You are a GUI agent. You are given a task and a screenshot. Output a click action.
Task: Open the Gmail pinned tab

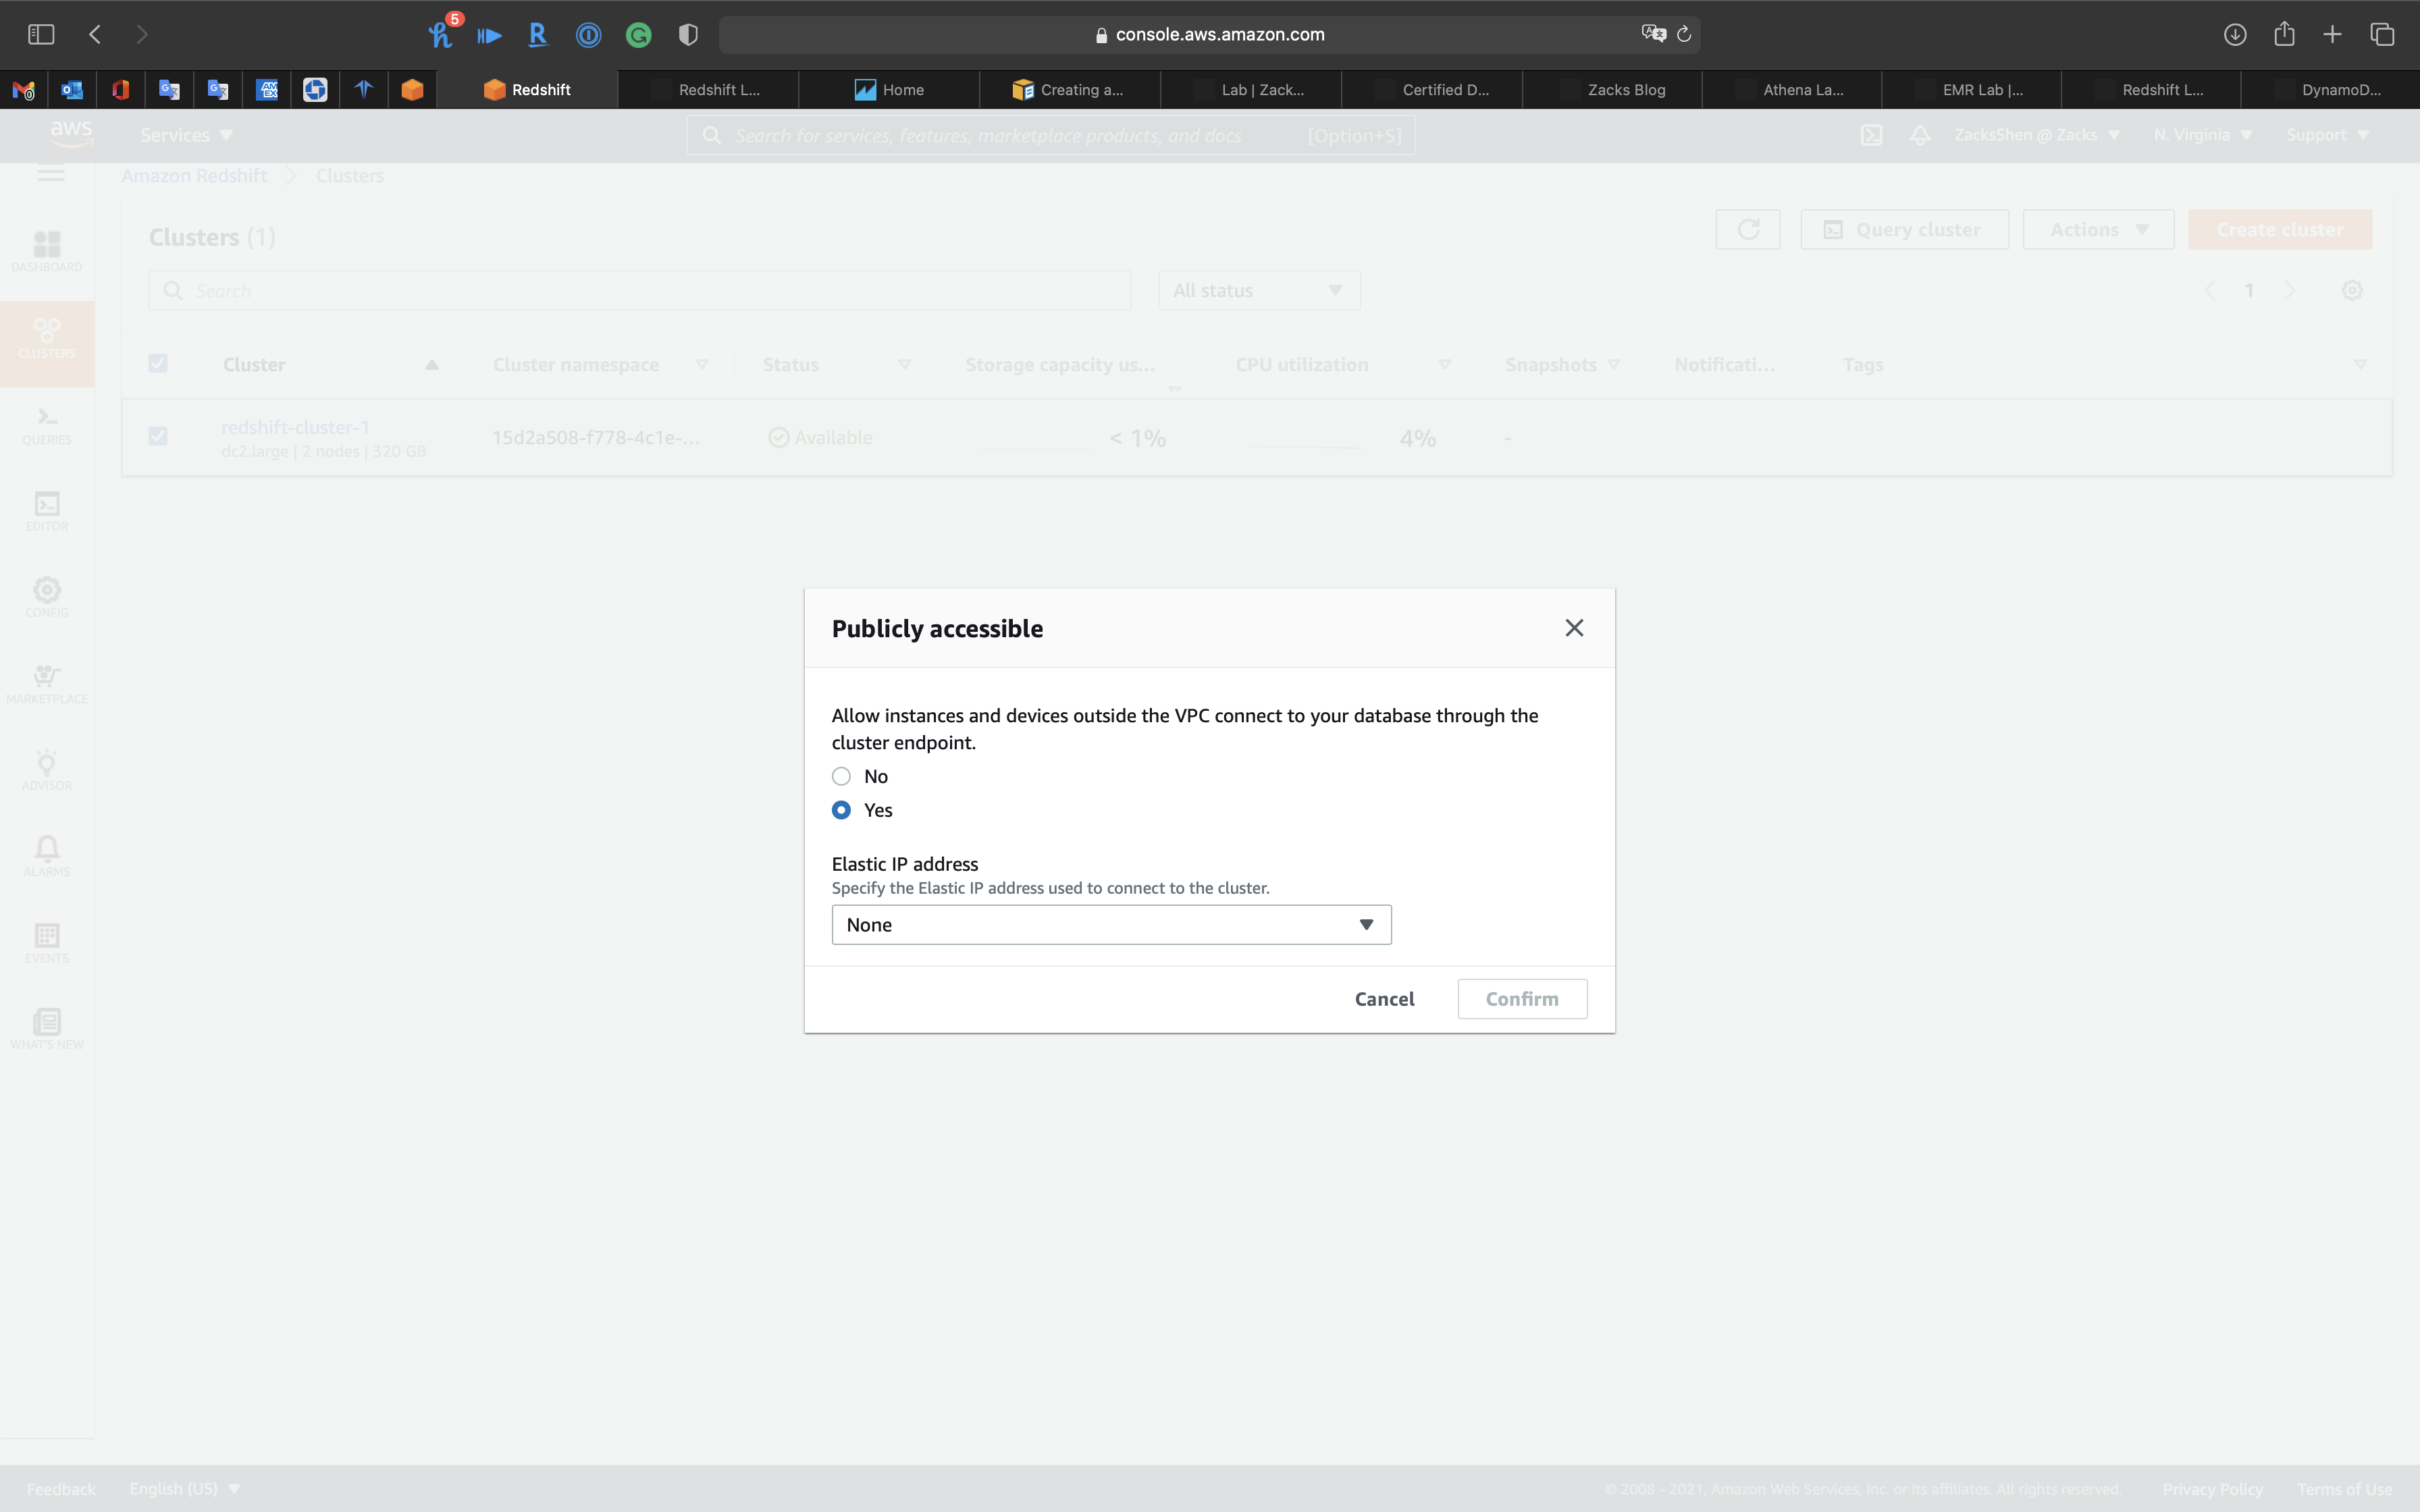tap(24, 90)
